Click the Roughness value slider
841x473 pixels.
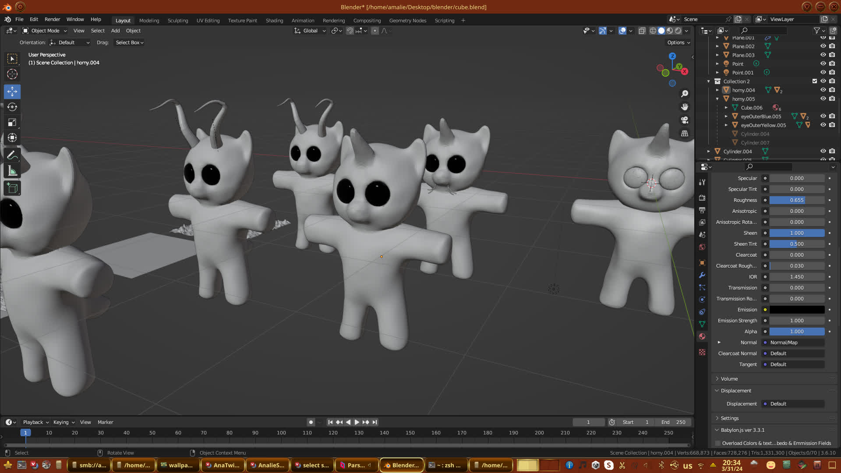[796, 200]
